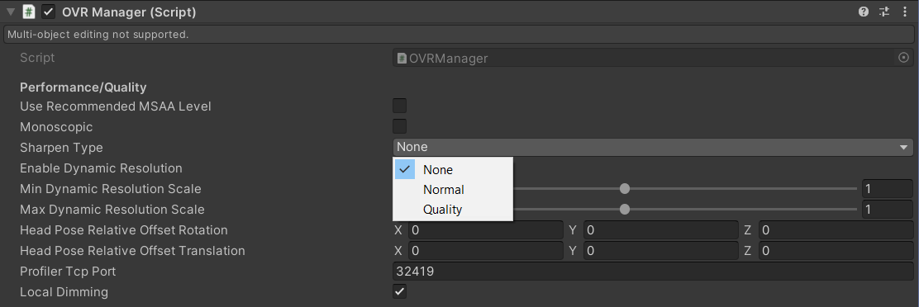Toggle the Monoscopic checkbox
This screenshot has height=307, width=919.
click(x=399, y=126)
